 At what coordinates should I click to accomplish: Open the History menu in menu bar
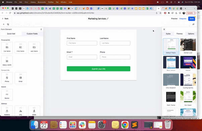pyautogui.click(x=33, y=2)
